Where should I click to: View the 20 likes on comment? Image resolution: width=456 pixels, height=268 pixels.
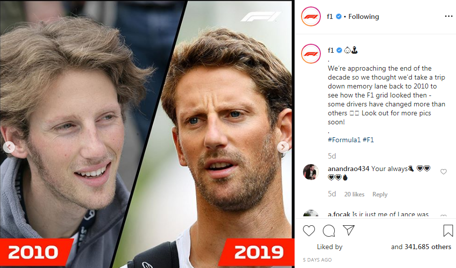coord(354,194)
